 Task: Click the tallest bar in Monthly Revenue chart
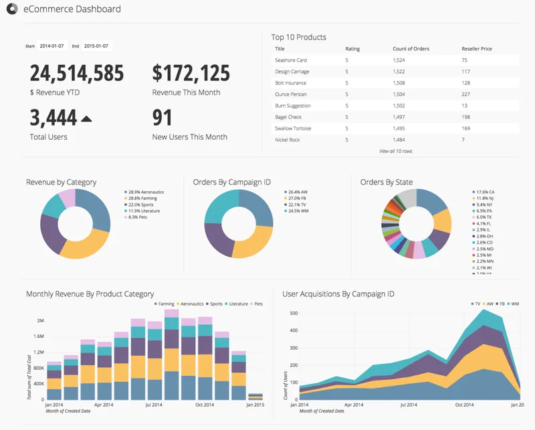point(172,354)
